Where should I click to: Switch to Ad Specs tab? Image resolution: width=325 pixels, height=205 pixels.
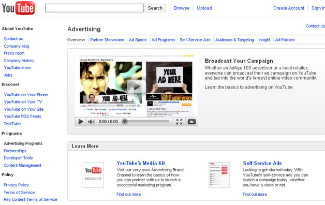coord(138,40)
